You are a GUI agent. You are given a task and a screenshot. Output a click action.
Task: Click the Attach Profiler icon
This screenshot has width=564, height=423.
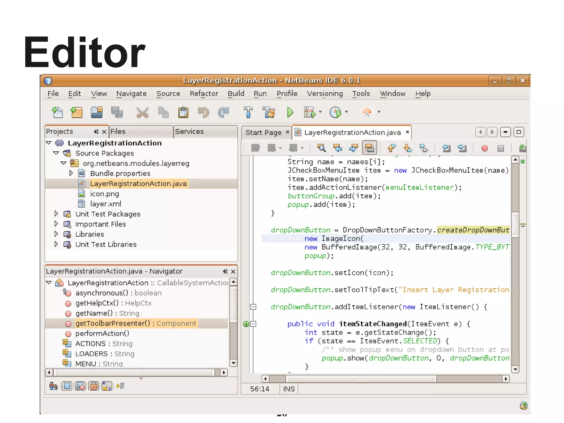tap(367, 112)
